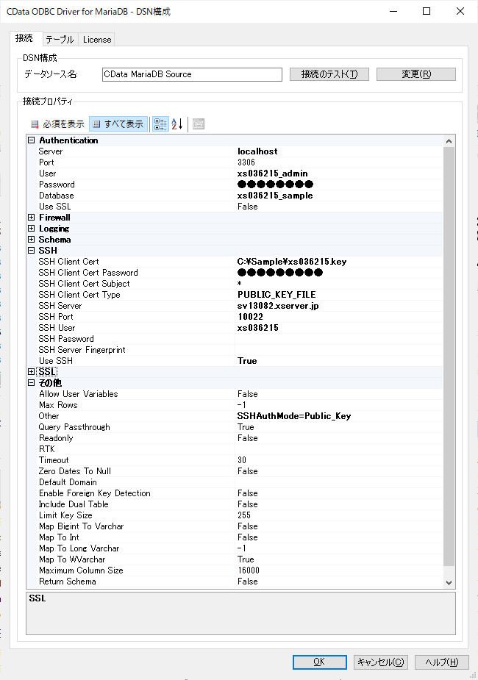Viewport: 478px width, 680px height.
Task: Click the Map Bigint To Varchar row
Action: point(235,526)
